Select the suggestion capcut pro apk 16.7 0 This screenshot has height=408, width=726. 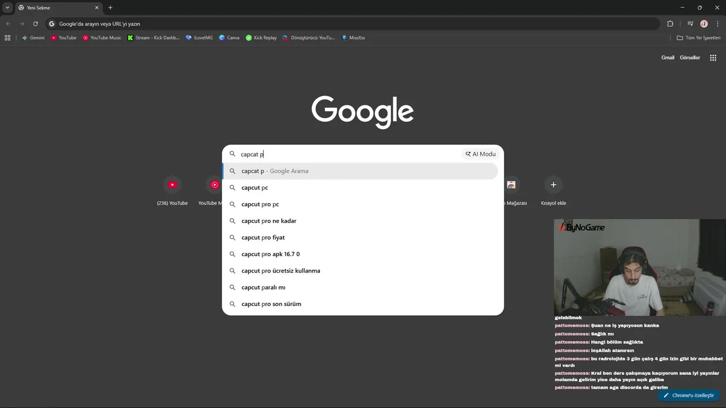[360, 254]
